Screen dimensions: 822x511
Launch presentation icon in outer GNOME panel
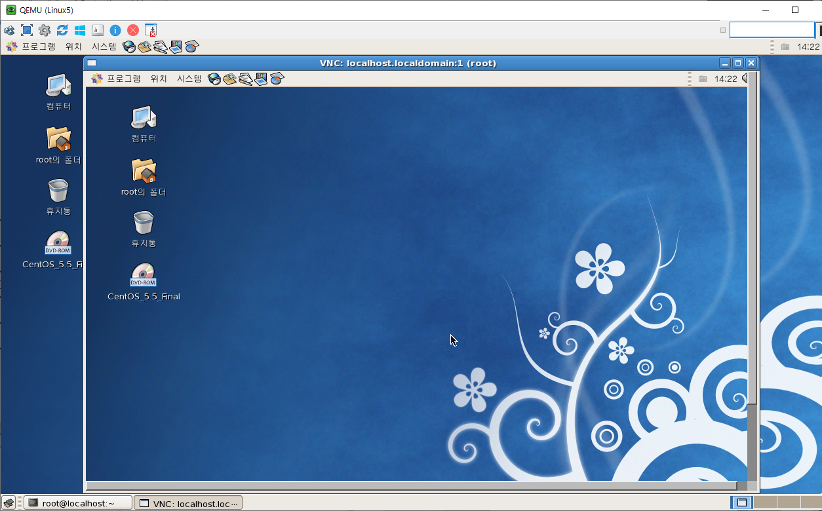176,47
